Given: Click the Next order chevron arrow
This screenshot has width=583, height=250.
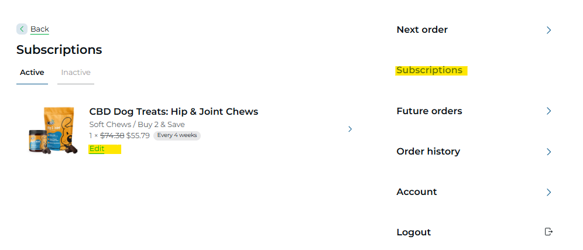Looking at the screenshot, I should coord(548,30).
